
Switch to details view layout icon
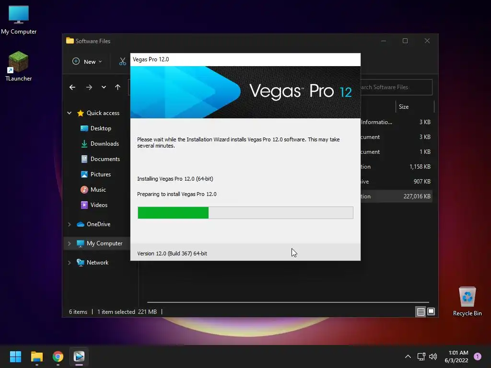coord(421,311)
